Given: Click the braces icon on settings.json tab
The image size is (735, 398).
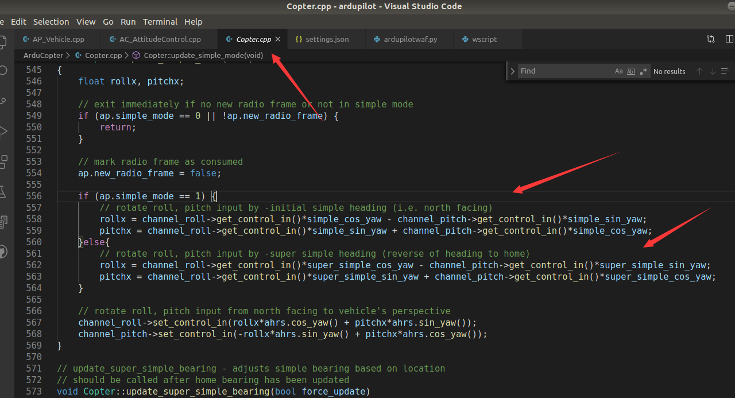Looking at the screenshot, I should pyautogui.click(x=299, y=39).
